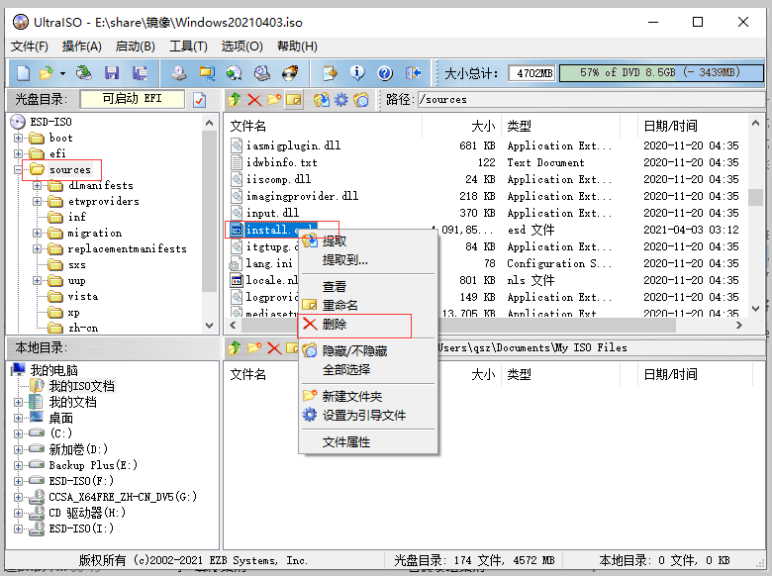Viewport: 772px width, 576px height.
Task: Choose 设置为引导文件 from the context menu
Action: point(368,416)
